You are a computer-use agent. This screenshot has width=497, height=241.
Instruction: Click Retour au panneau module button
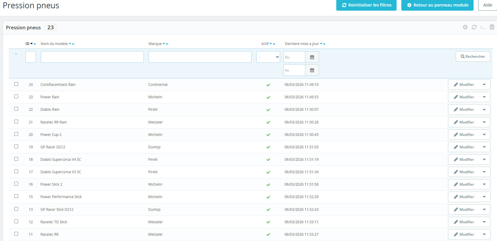(437, 5)
